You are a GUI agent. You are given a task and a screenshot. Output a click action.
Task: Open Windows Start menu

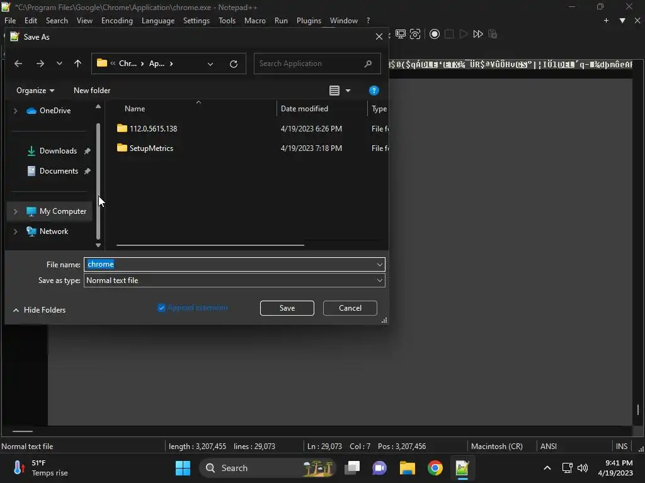pos(183,468)
